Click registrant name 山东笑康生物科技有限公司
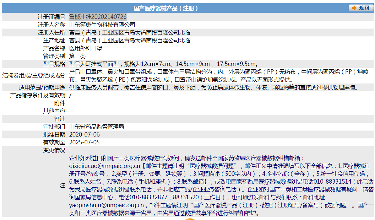375x220 pixels. (x=102, y=24)
